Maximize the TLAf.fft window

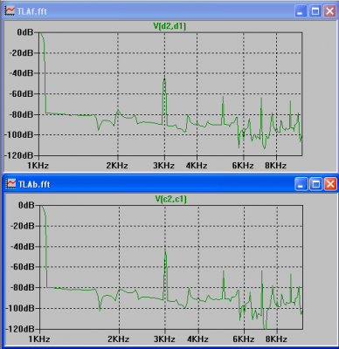315,11
